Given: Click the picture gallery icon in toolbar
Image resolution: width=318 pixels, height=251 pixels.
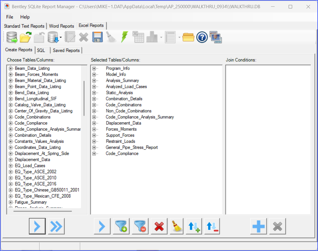Looking at the screenshot, I should (x=216, y=37).
